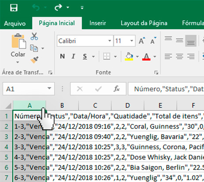Click the Enter checkmark formula bar icon

98,89
